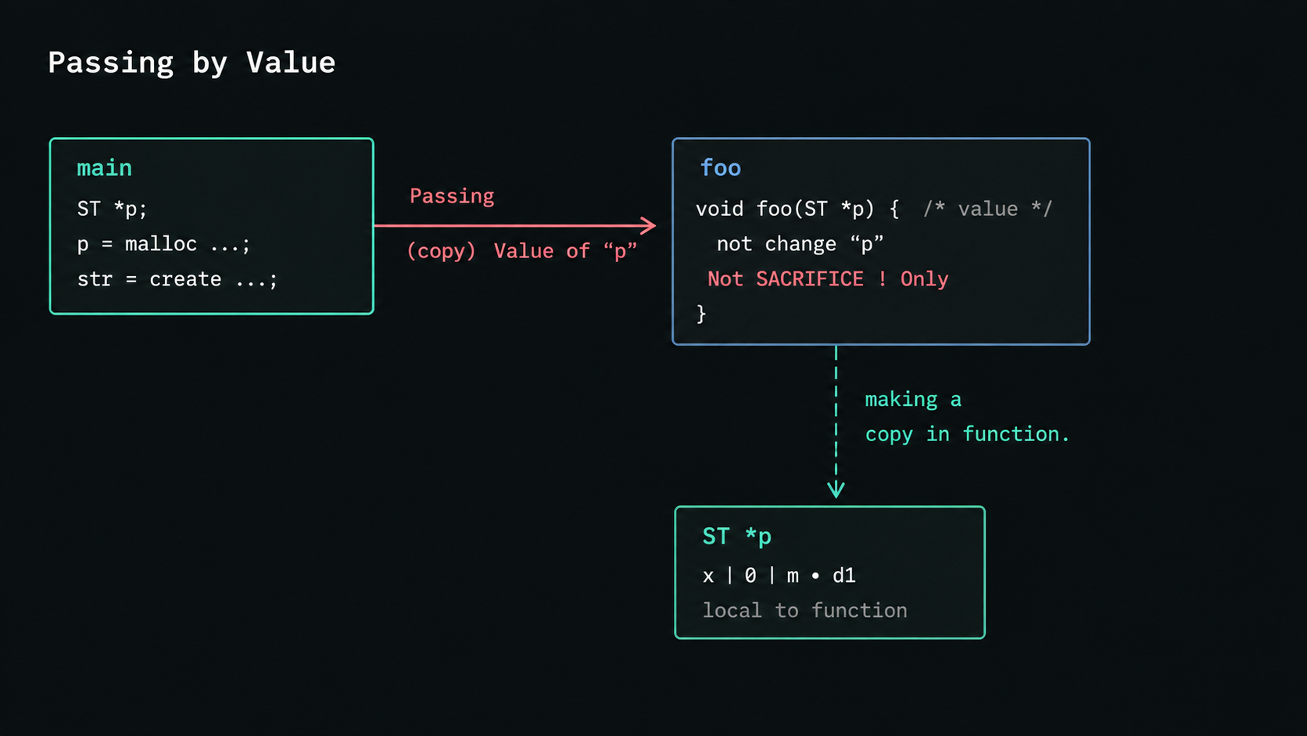The width and height of the screenshot is (1307, 736).
Task: Click the 'x | 0 | m • d1' row
Action: (779, 576)
